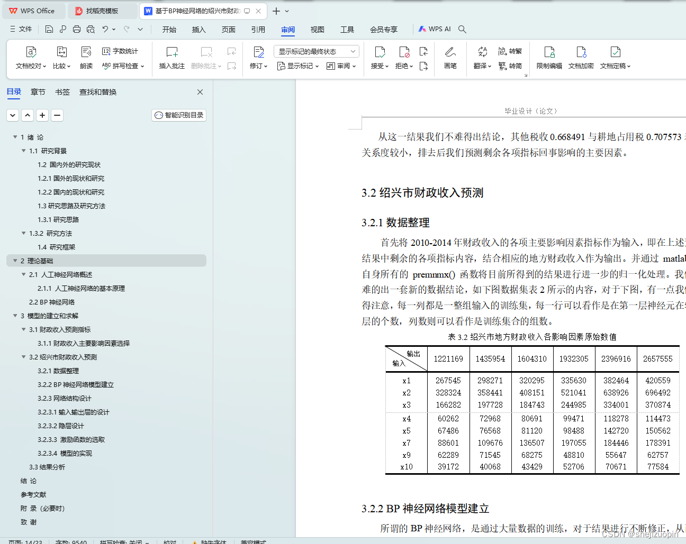Screen dimensions: 686x544
Task: Open the 会员专享 ribbon tab
Action: (x=384, y=30)
